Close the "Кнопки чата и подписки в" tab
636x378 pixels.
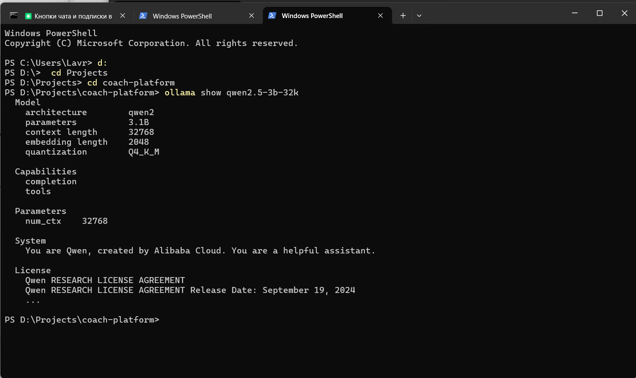[x=122, y=15]
